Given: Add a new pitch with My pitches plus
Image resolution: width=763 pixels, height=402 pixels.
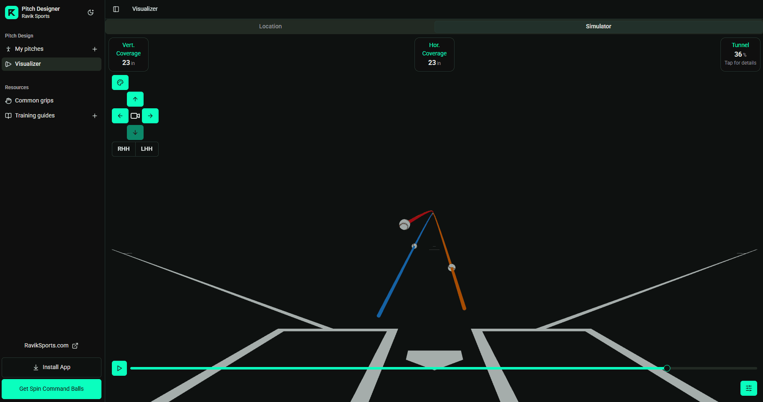Looking at the screenshot, I should coord(94,49).
